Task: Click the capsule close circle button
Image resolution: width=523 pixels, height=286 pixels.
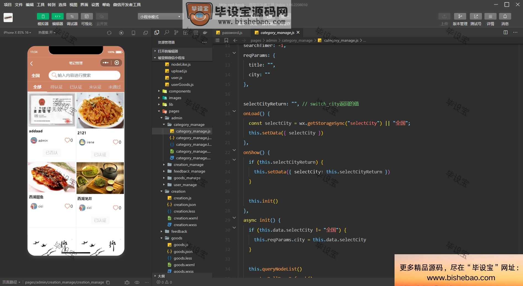Action: click(117, 63)
